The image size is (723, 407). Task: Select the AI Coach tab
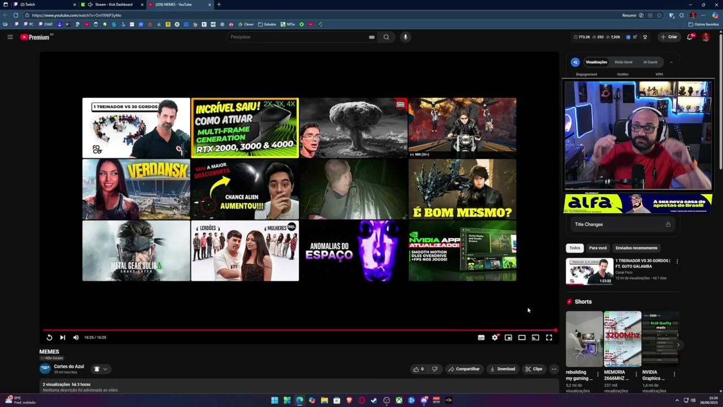(x=650, y=62)
